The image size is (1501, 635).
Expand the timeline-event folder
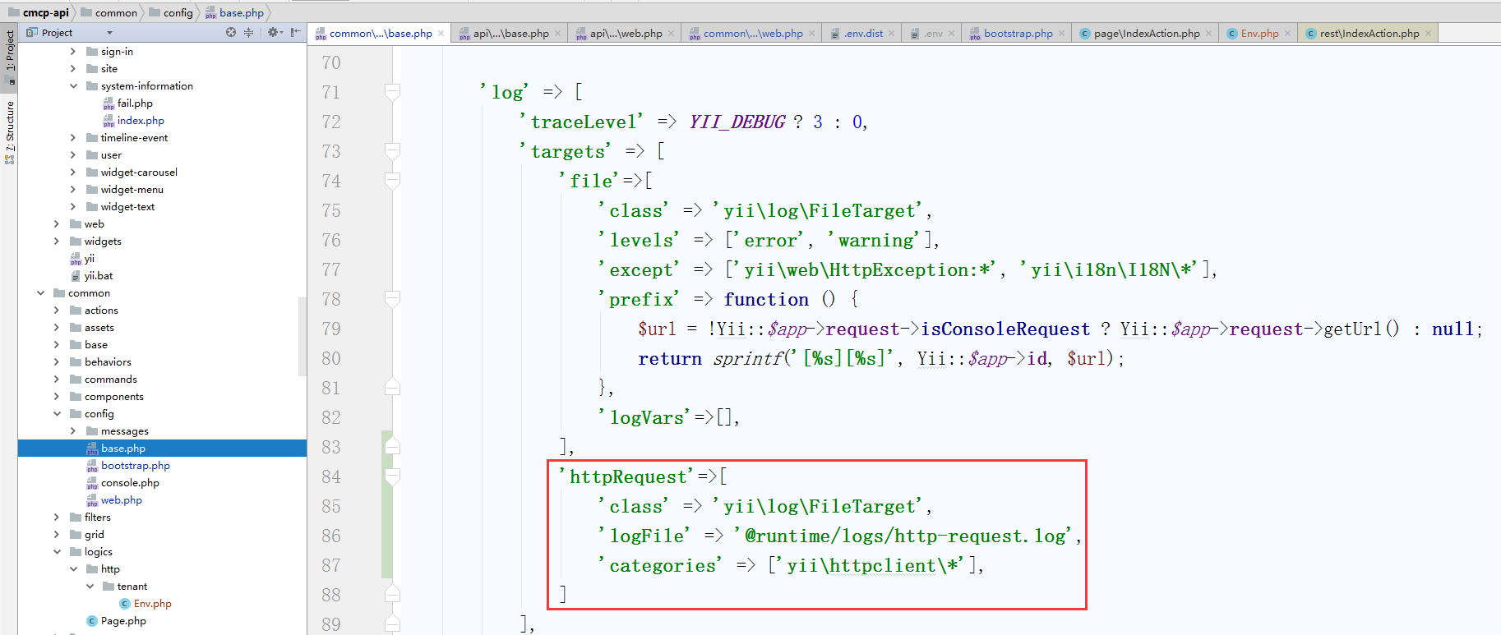73,138
